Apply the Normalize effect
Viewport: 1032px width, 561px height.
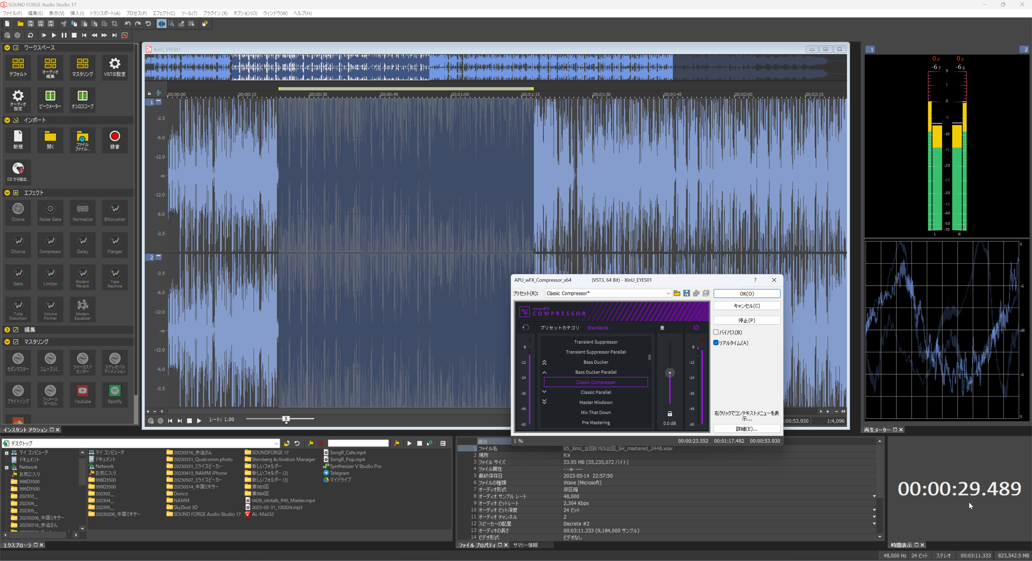click(83, 212)
